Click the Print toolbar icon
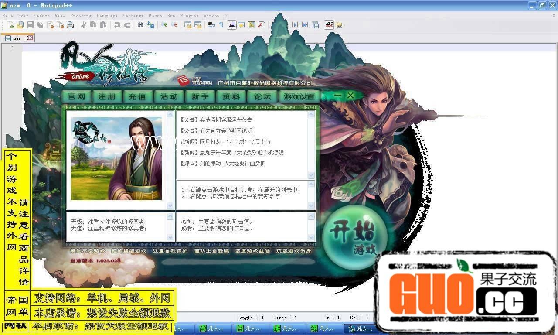 point(70,25)
